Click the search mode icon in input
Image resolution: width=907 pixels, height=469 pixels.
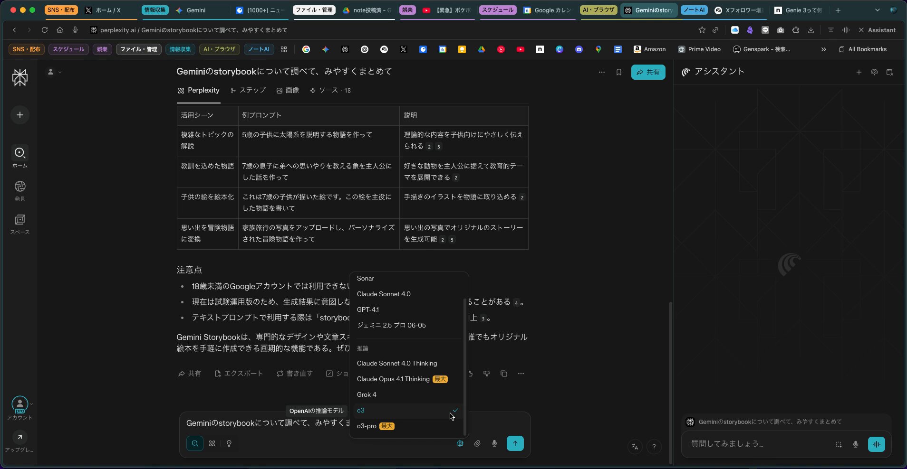(195, 443)
